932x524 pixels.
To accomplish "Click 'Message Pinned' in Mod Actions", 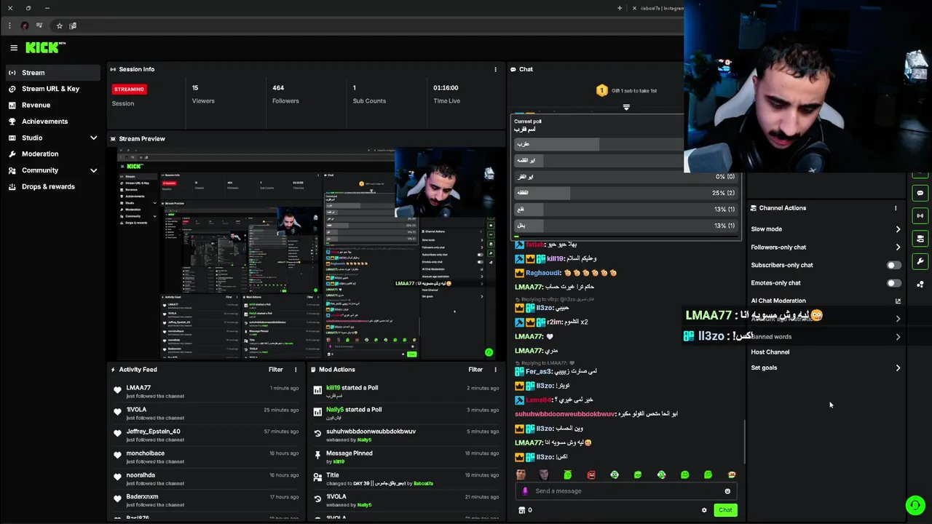I will 349,453.
